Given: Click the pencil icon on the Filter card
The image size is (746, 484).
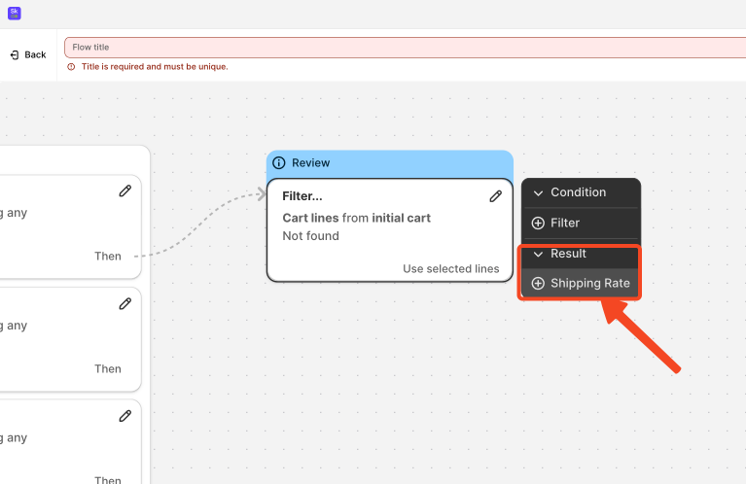Looking at the screenshot, I should [x=495, y=195].
